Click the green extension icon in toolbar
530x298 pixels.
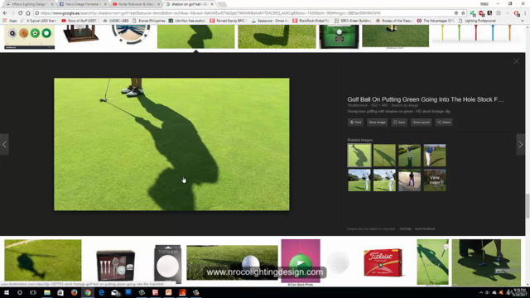point(473,13)
